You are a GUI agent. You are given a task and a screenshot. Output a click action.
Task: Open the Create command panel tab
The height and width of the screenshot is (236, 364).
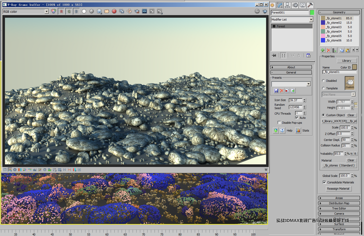coord(273,5)
